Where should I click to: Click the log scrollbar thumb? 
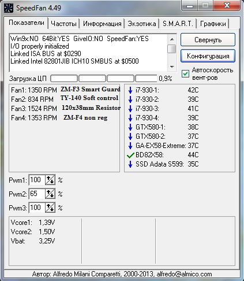tap(172, 49)
